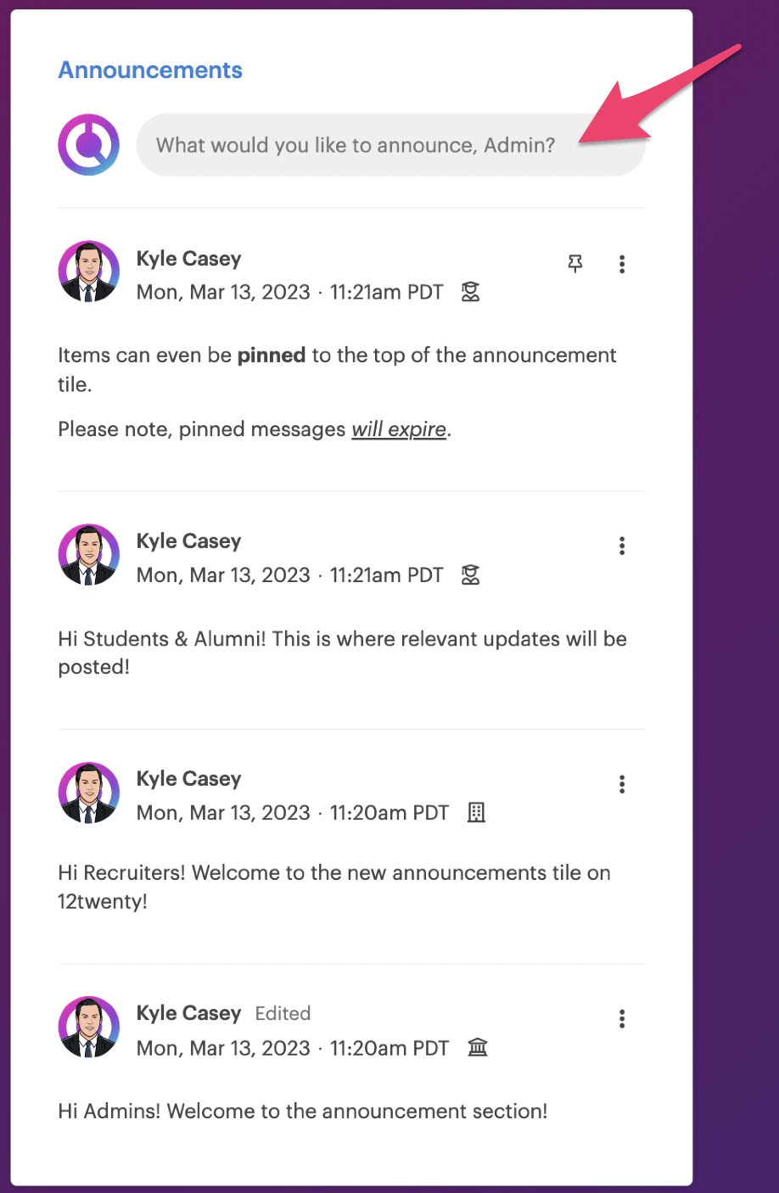Image resolution: width=779 pixels, height=1193 pixels.
Task: Click the announcement input field
Action: click(x=390, y=145)
